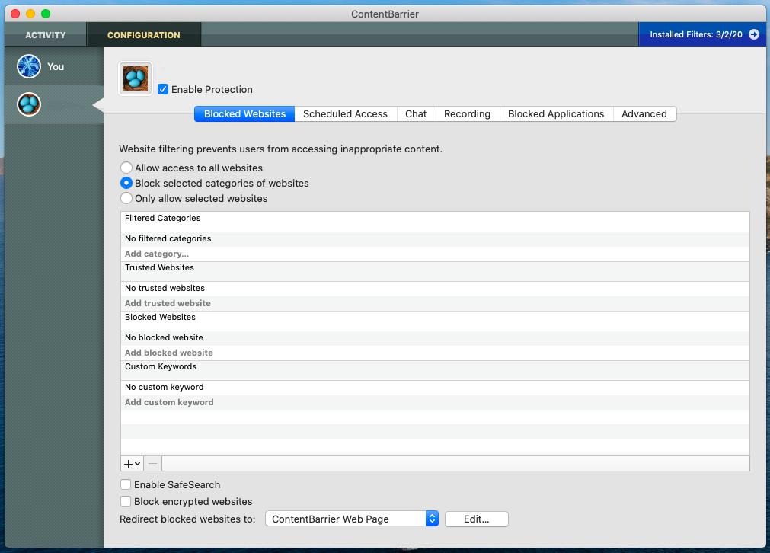Open the Chat tab
The height and width of the screenshot is (553, 770).
point(416,114)
